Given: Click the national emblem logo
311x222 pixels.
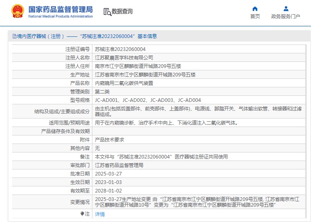Looking at the screenshot, I should 17,11.
